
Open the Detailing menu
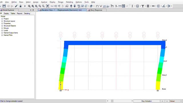pyautogui.click(x=69, y=2)
